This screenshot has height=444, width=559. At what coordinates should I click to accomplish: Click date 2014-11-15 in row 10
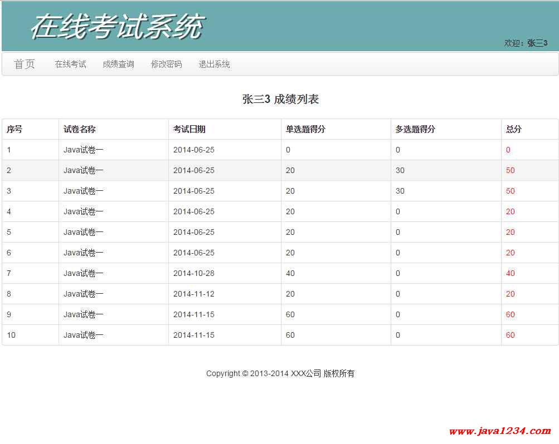pos(194,335)
